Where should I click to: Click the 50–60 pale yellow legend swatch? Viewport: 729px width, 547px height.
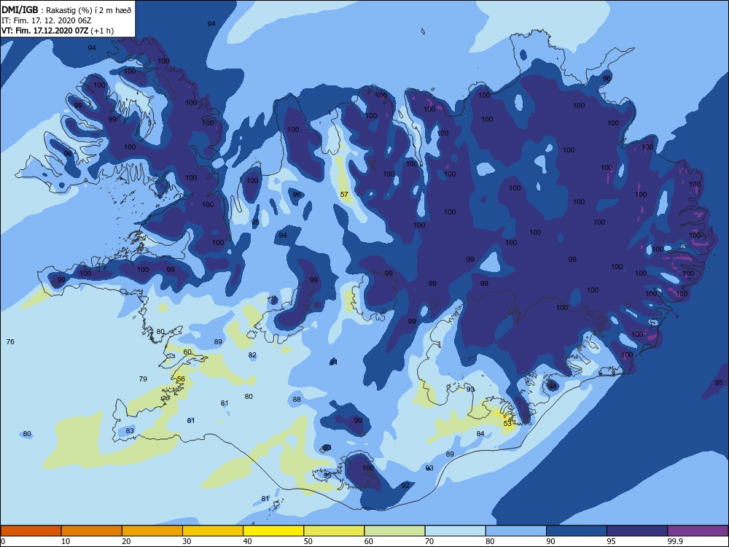[x=335, y=531]
